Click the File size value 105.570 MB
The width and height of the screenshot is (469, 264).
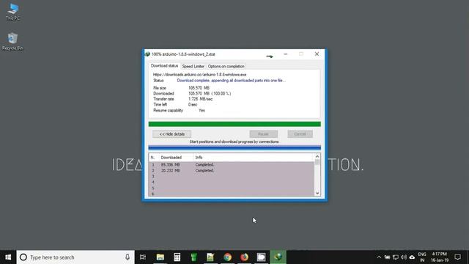pos(199,88)
